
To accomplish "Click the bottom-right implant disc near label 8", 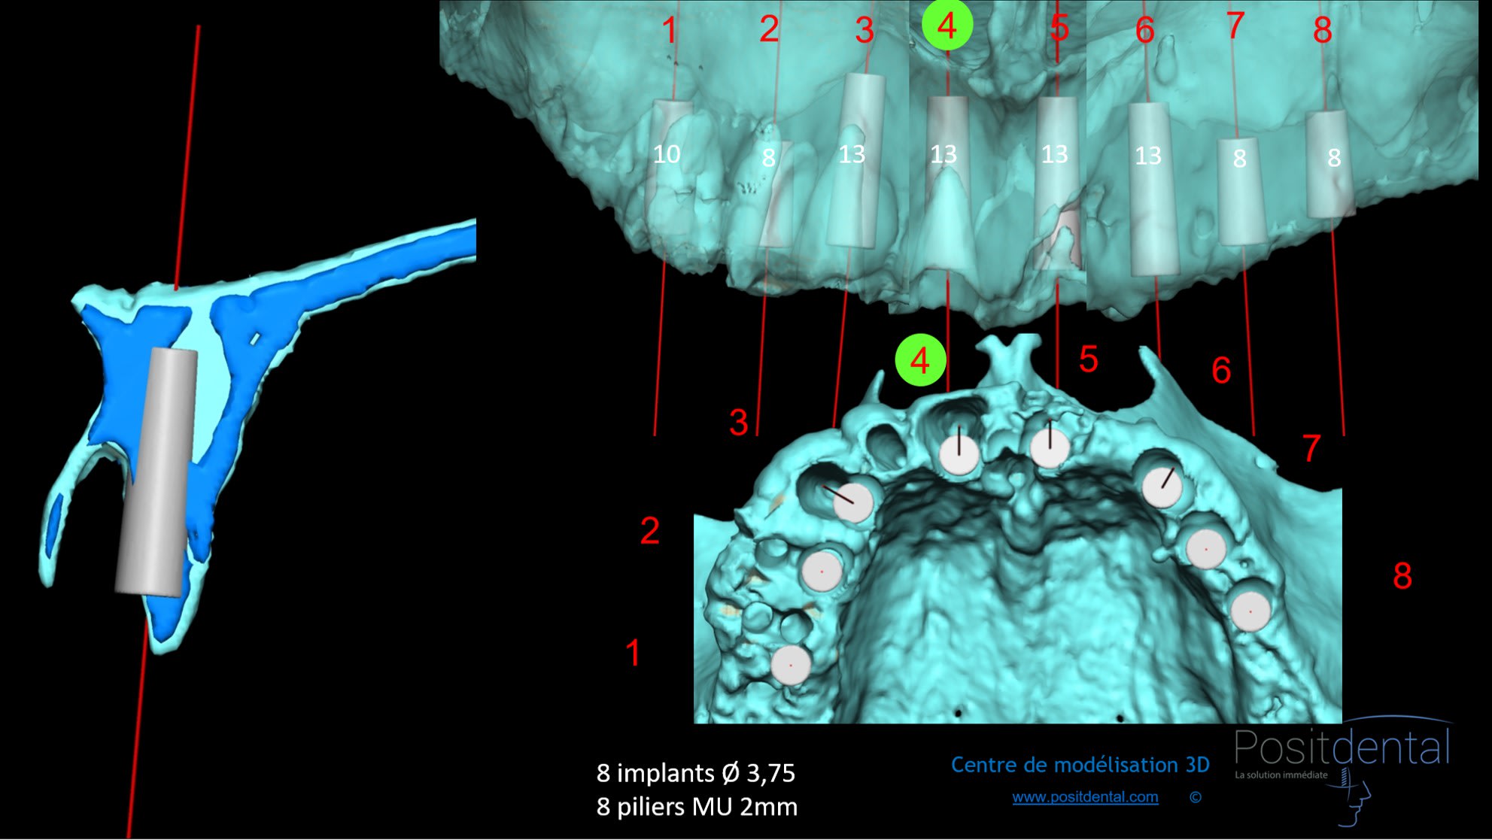I will coord(1250,611).
